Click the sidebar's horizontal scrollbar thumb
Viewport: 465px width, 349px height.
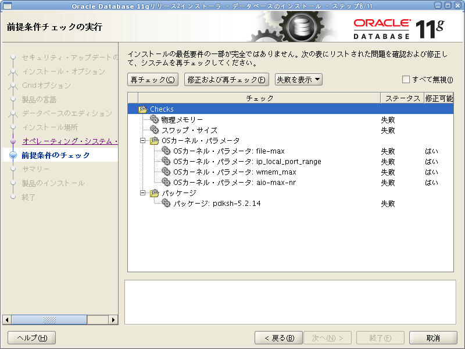coord(49,320)
